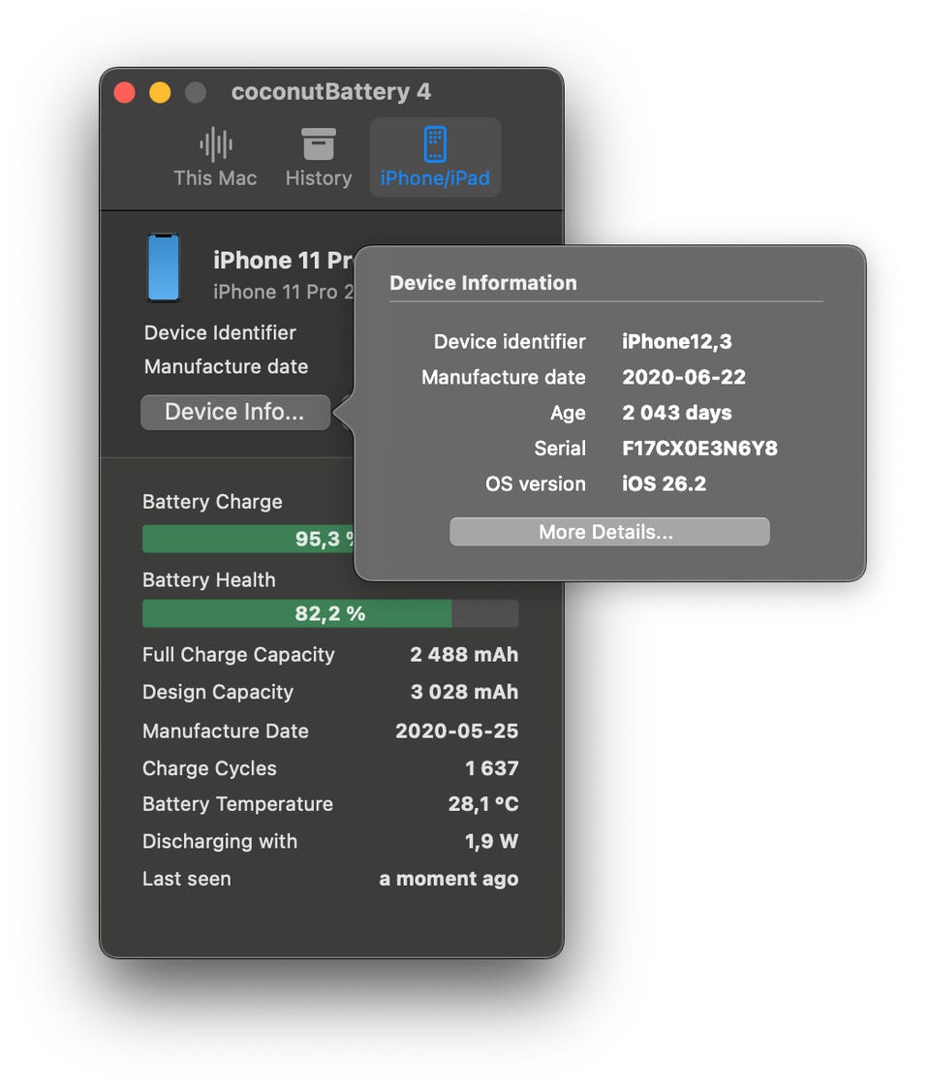Close the coconutBattery window with red button
Image resolution: width=930 pixels, height=1090 pixels.
(124, 92)
